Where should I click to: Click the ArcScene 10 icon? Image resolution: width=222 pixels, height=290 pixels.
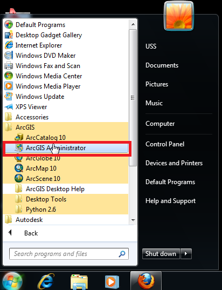[19, 179]
